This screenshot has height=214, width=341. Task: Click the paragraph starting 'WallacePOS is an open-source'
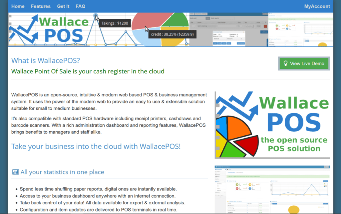109,102
